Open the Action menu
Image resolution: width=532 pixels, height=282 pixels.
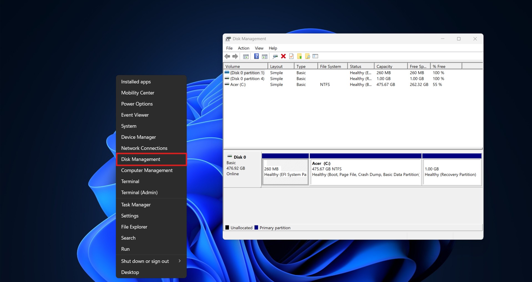[243, 48]
